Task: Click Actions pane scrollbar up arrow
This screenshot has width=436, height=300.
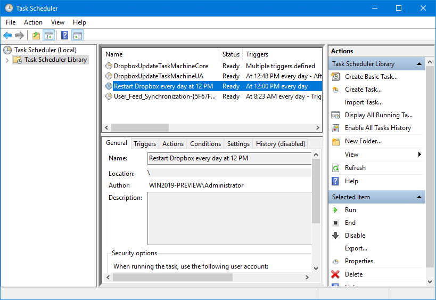Action: 430,62
